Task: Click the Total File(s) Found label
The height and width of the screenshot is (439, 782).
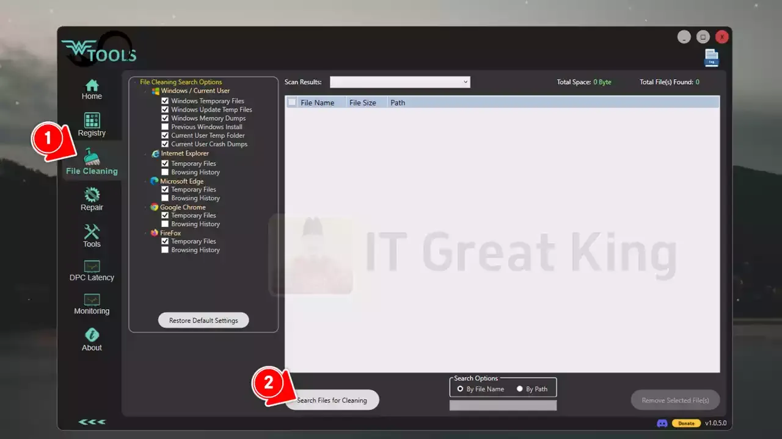Action: pyautogui.click(x=666, y=82)
